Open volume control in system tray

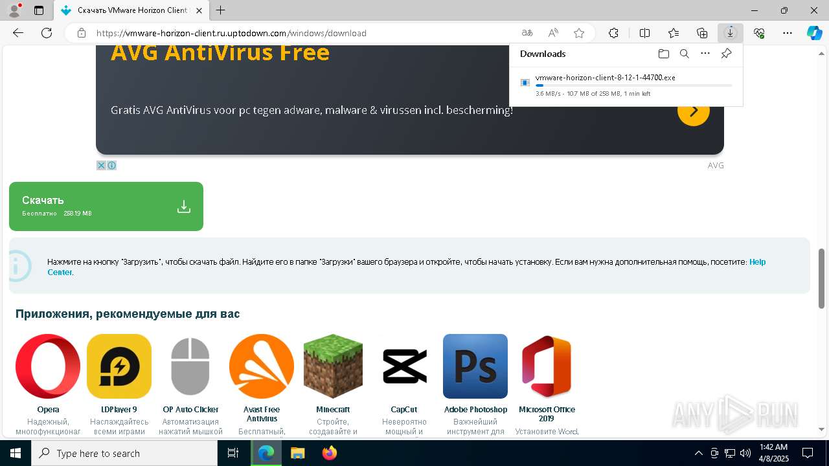tap(745, 453)
